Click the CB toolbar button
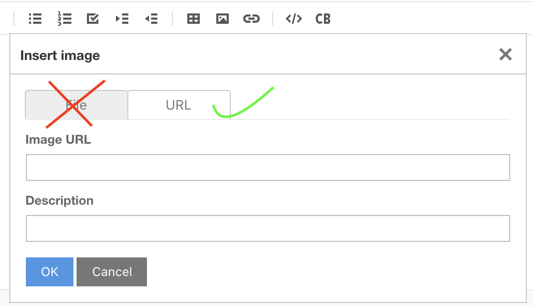This screenshot has height=306, width=533. click(x=323, y=19)
